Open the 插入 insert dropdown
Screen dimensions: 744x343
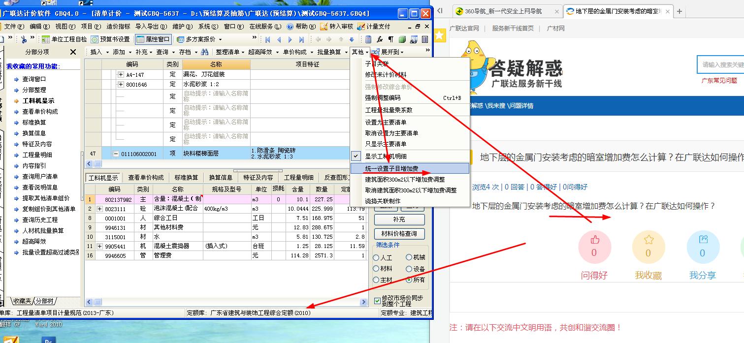point(99,52)
